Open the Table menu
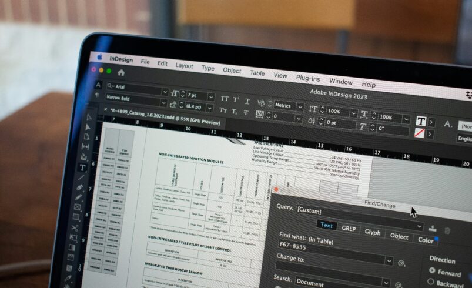The image size is (472, 288). click(x=257, y=73)
